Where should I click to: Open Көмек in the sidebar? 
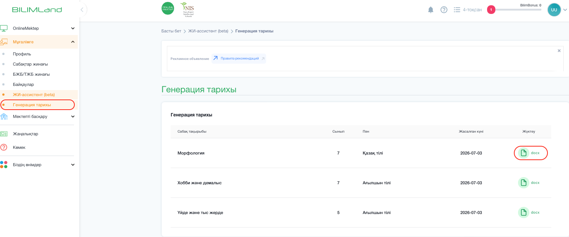click(x=19, y=147)
